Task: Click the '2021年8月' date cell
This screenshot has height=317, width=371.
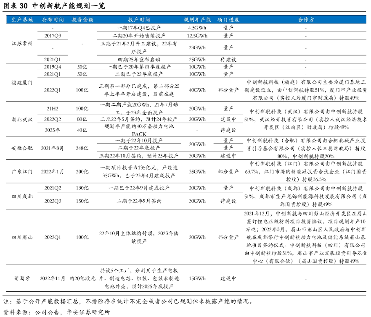Action: click(x=53, y=148)
